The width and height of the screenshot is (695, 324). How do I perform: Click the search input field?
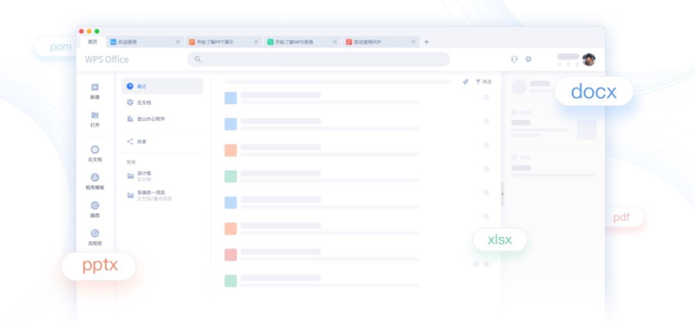tap(319, 59)
